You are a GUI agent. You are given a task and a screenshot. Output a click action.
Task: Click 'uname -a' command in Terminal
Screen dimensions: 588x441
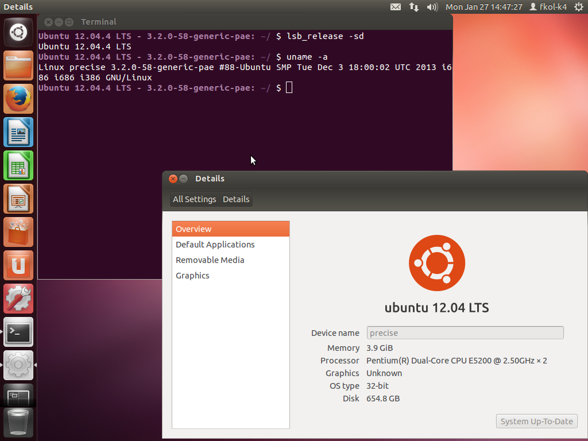tap(307, 57)
